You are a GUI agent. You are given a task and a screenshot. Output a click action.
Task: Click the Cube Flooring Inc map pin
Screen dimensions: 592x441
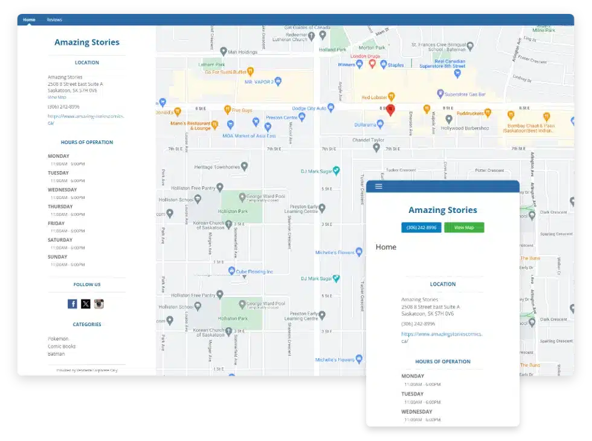click(x=232, y=270)
